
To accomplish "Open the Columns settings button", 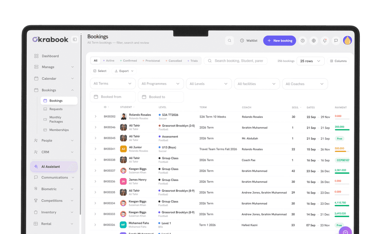I will (x=338, y=61).
